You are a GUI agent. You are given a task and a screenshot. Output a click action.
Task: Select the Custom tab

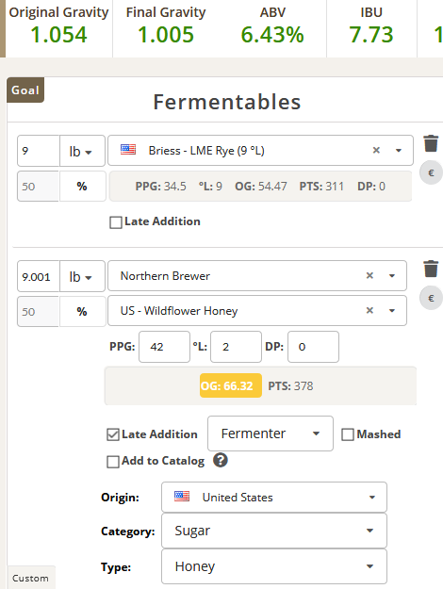pyautogui.click(x=30, y=578)
